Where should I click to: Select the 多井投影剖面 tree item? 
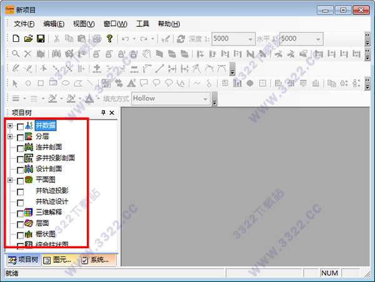click(55, 158)
